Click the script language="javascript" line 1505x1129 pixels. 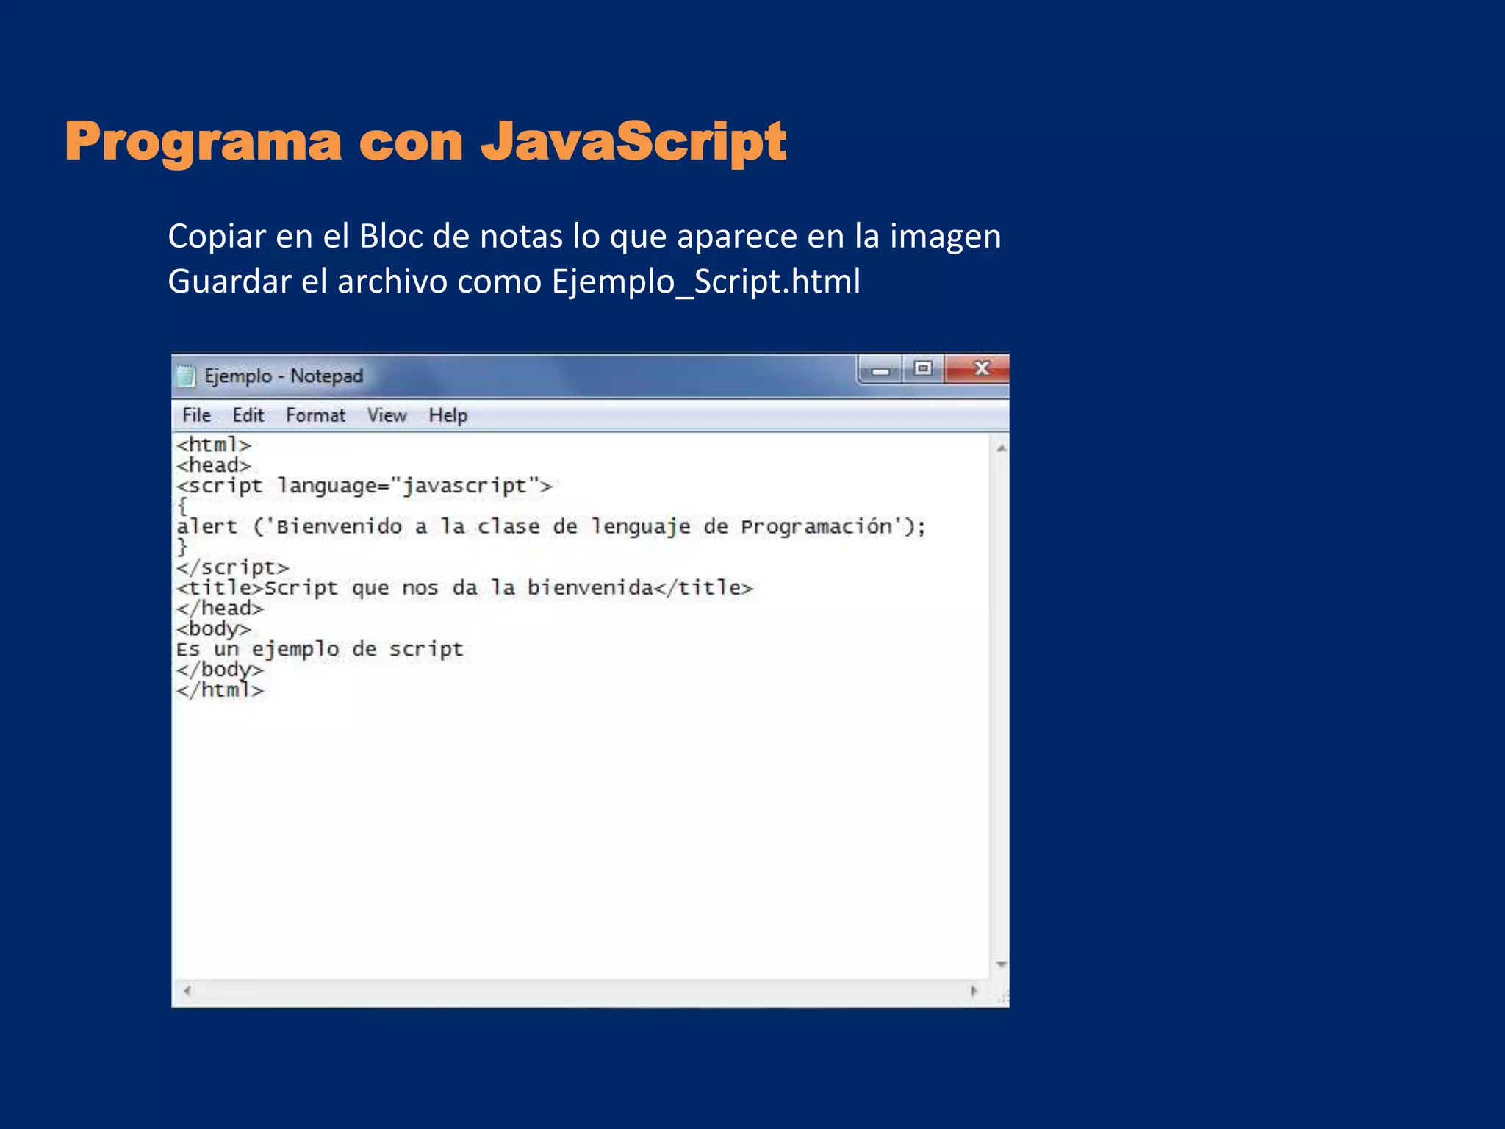(x=364, y=486)
